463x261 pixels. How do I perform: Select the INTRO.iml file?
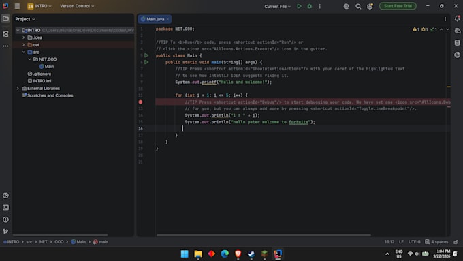[x=39, y=81]
